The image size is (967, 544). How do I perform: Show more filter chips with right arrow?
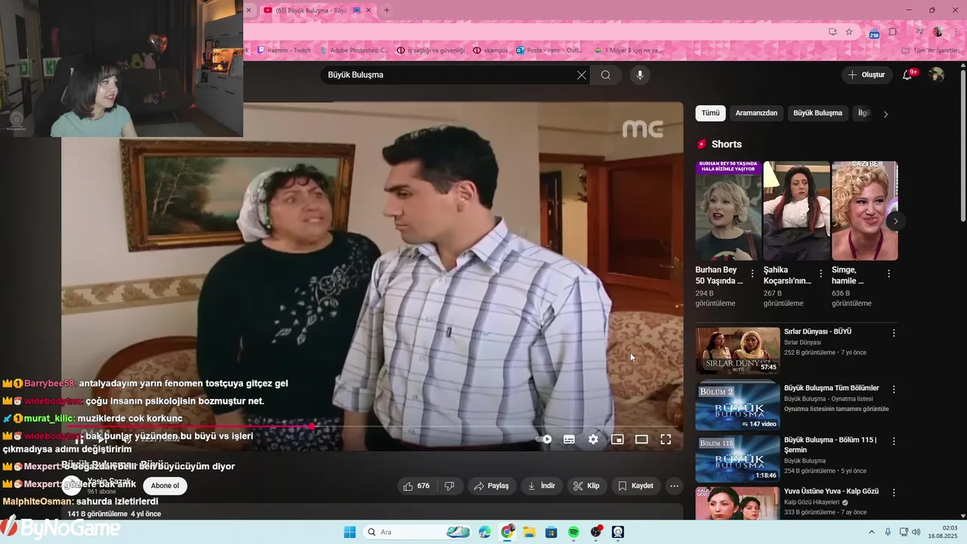[x=885, y=114]
